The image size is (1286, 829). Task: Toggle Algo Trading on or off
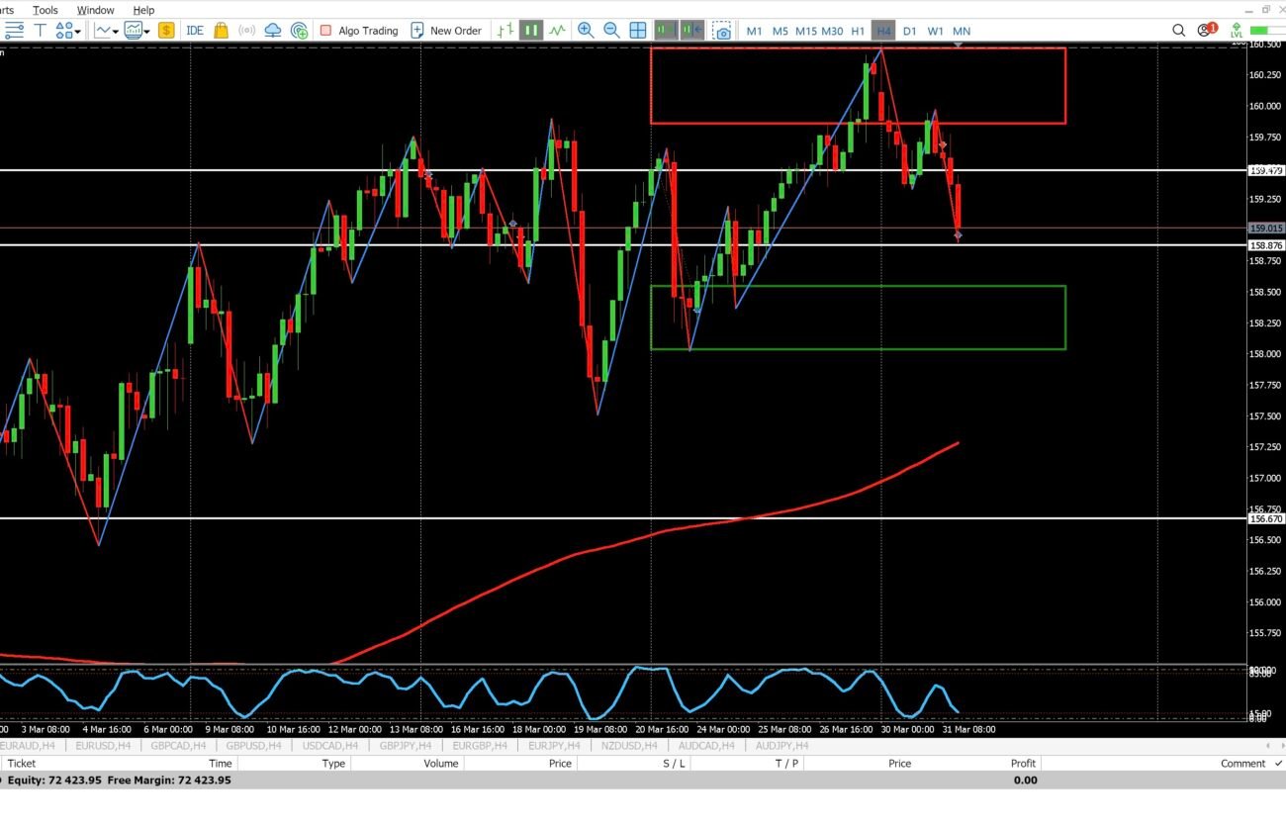[358, 31]
